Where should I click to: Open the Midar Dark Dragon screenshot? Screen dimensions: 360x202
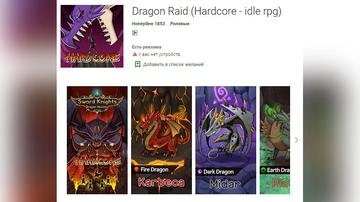tap(226, 140)
